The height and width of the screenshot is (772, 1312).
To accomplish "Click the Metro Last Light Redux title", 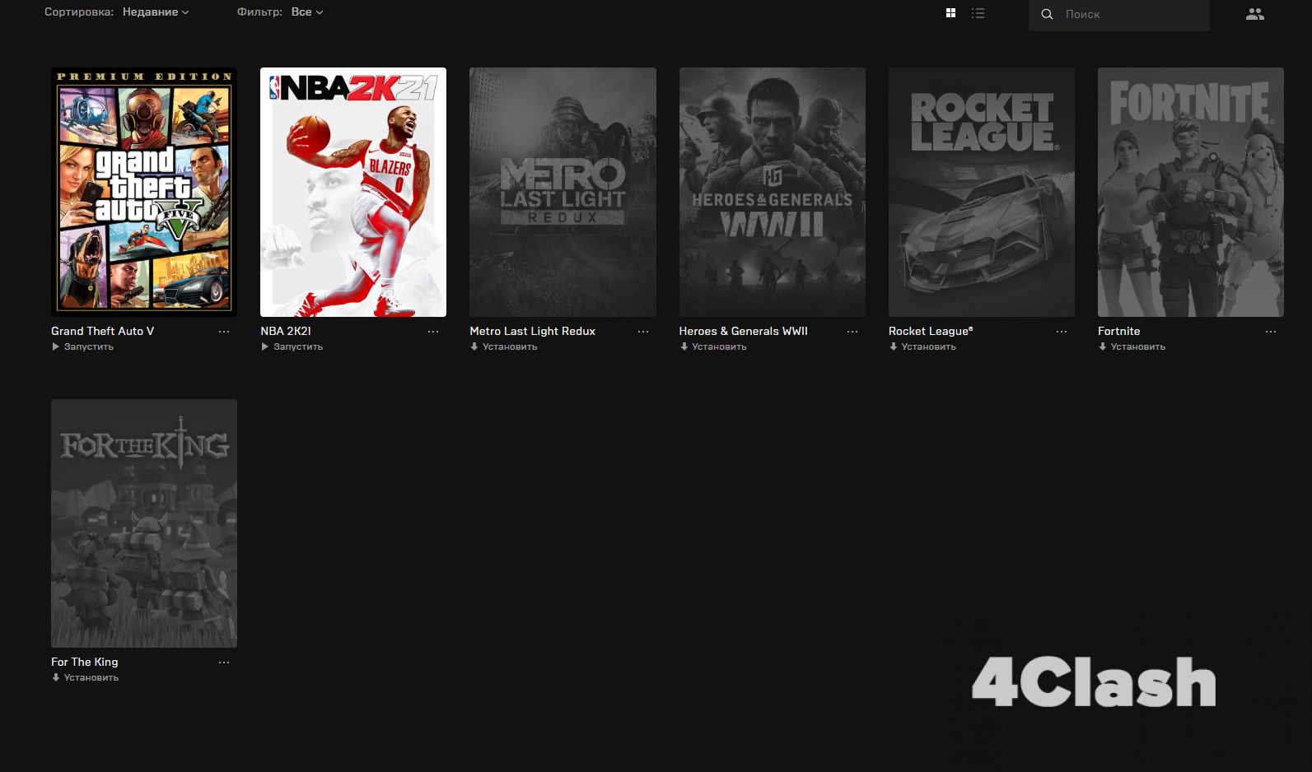I will pos(533,332).
